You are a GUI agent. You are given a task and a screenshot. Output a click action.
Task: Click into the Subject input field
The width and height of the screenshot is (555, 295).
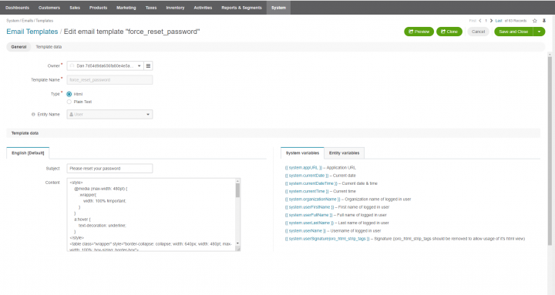[109, 169]
